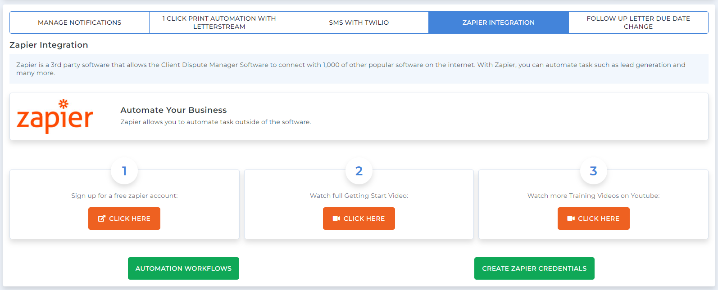718x290 pixels.
Task: Click the step 2 number badge
Action: pos(359,171)
